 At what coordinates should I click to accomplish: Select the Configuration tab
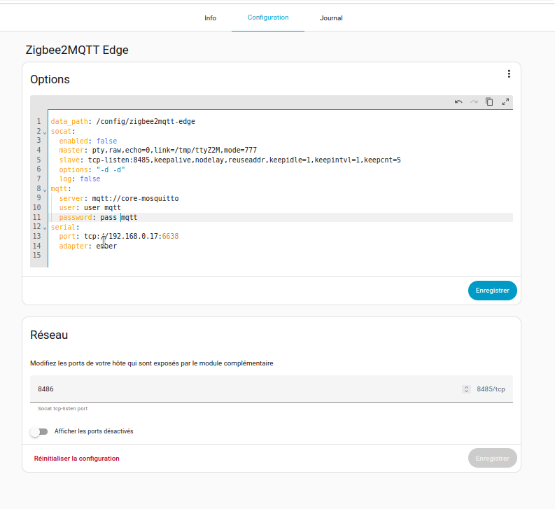[268, 18]
